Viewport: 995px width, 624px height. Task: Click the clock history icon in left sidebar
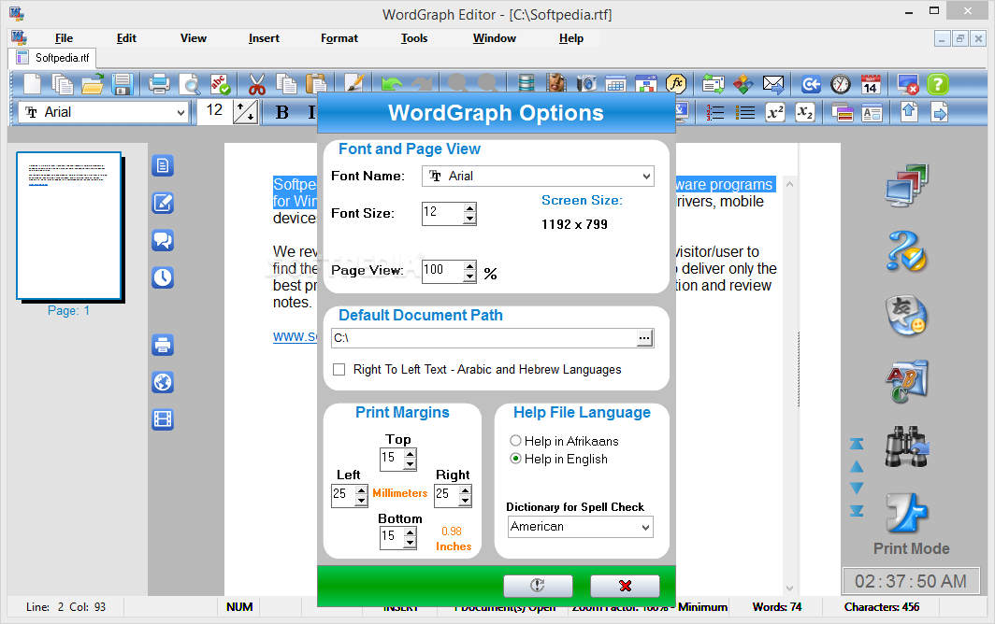click(x=163, y=277)
